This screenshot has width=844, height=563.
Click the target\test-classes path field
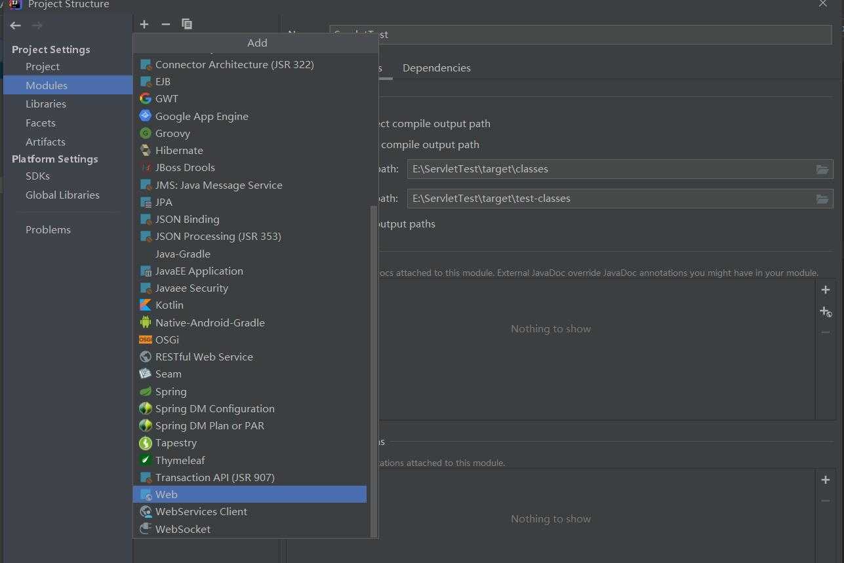620,198
